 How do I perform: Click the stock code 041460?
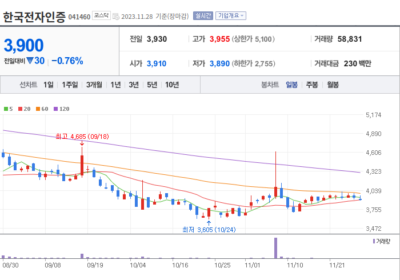coord(79,17)
